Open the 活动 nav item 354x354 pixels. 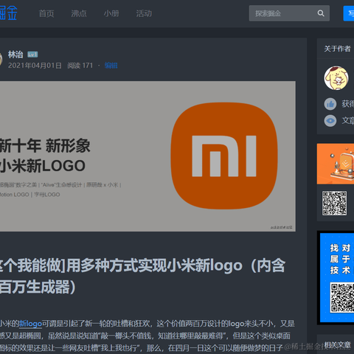[x=144, y=13]
